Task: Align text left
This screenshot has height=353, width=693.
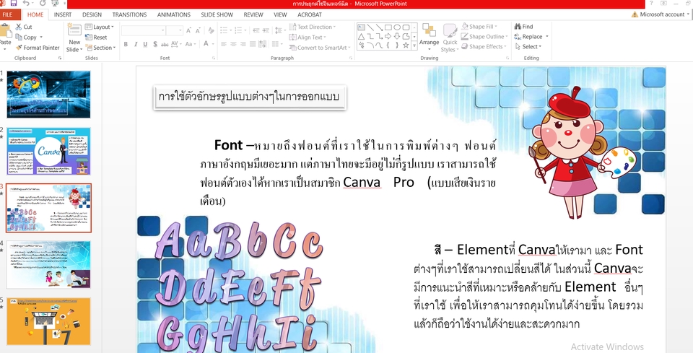Action: 224,44
